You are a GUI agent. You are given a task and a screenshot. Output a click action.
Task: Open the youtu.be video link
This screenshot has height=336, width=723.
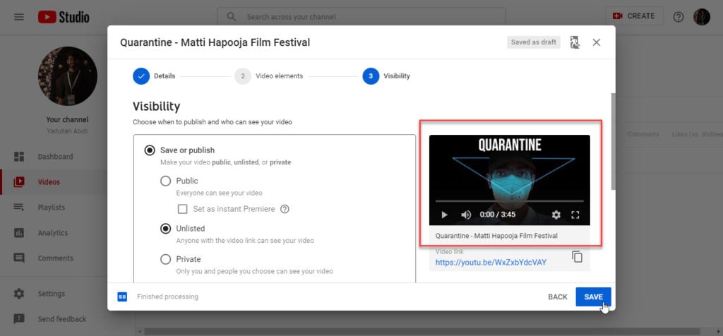(x=491, y=263)
